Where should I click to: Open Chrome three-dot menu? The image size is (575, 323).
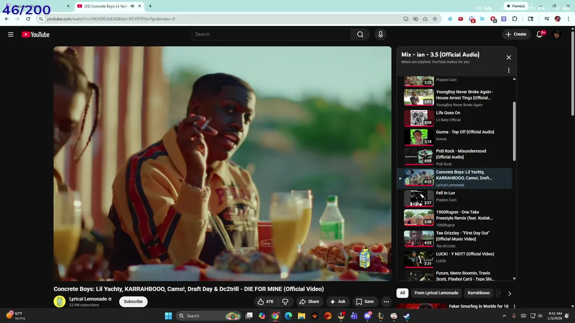coord(569,19)
